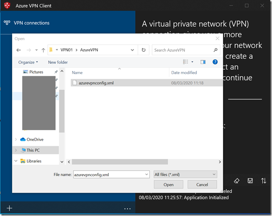This screenshot has height=216, width=272.
Task: Open the blue Help icon
Action: point(215,62)
